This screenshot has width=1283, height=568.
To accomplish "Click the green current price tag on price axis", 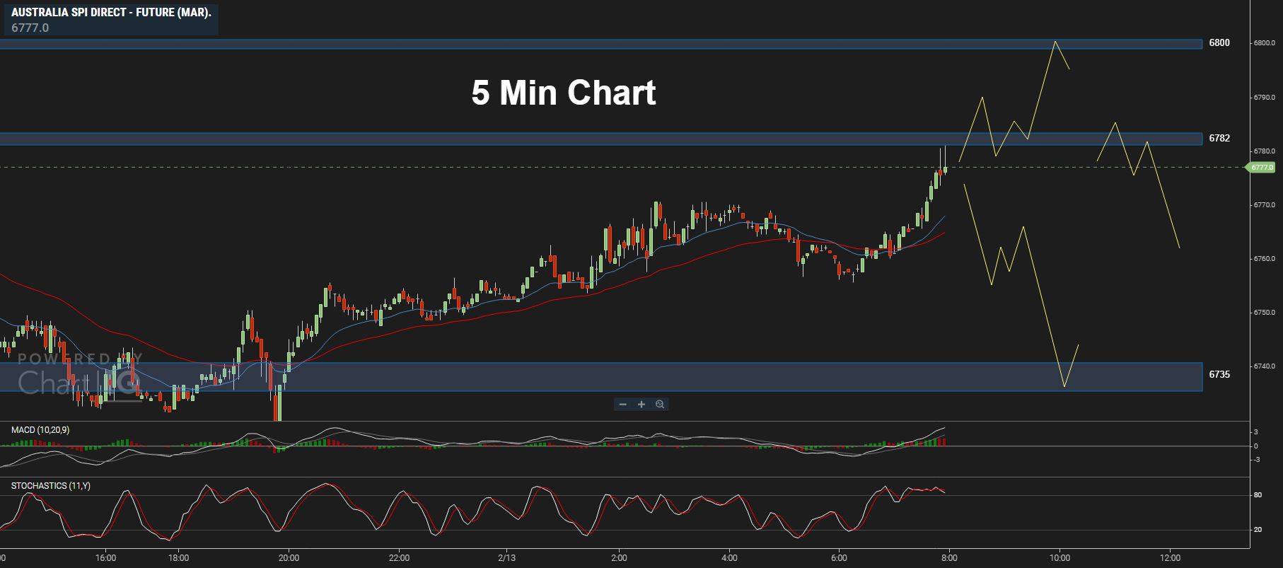I will click(1262, 168).
